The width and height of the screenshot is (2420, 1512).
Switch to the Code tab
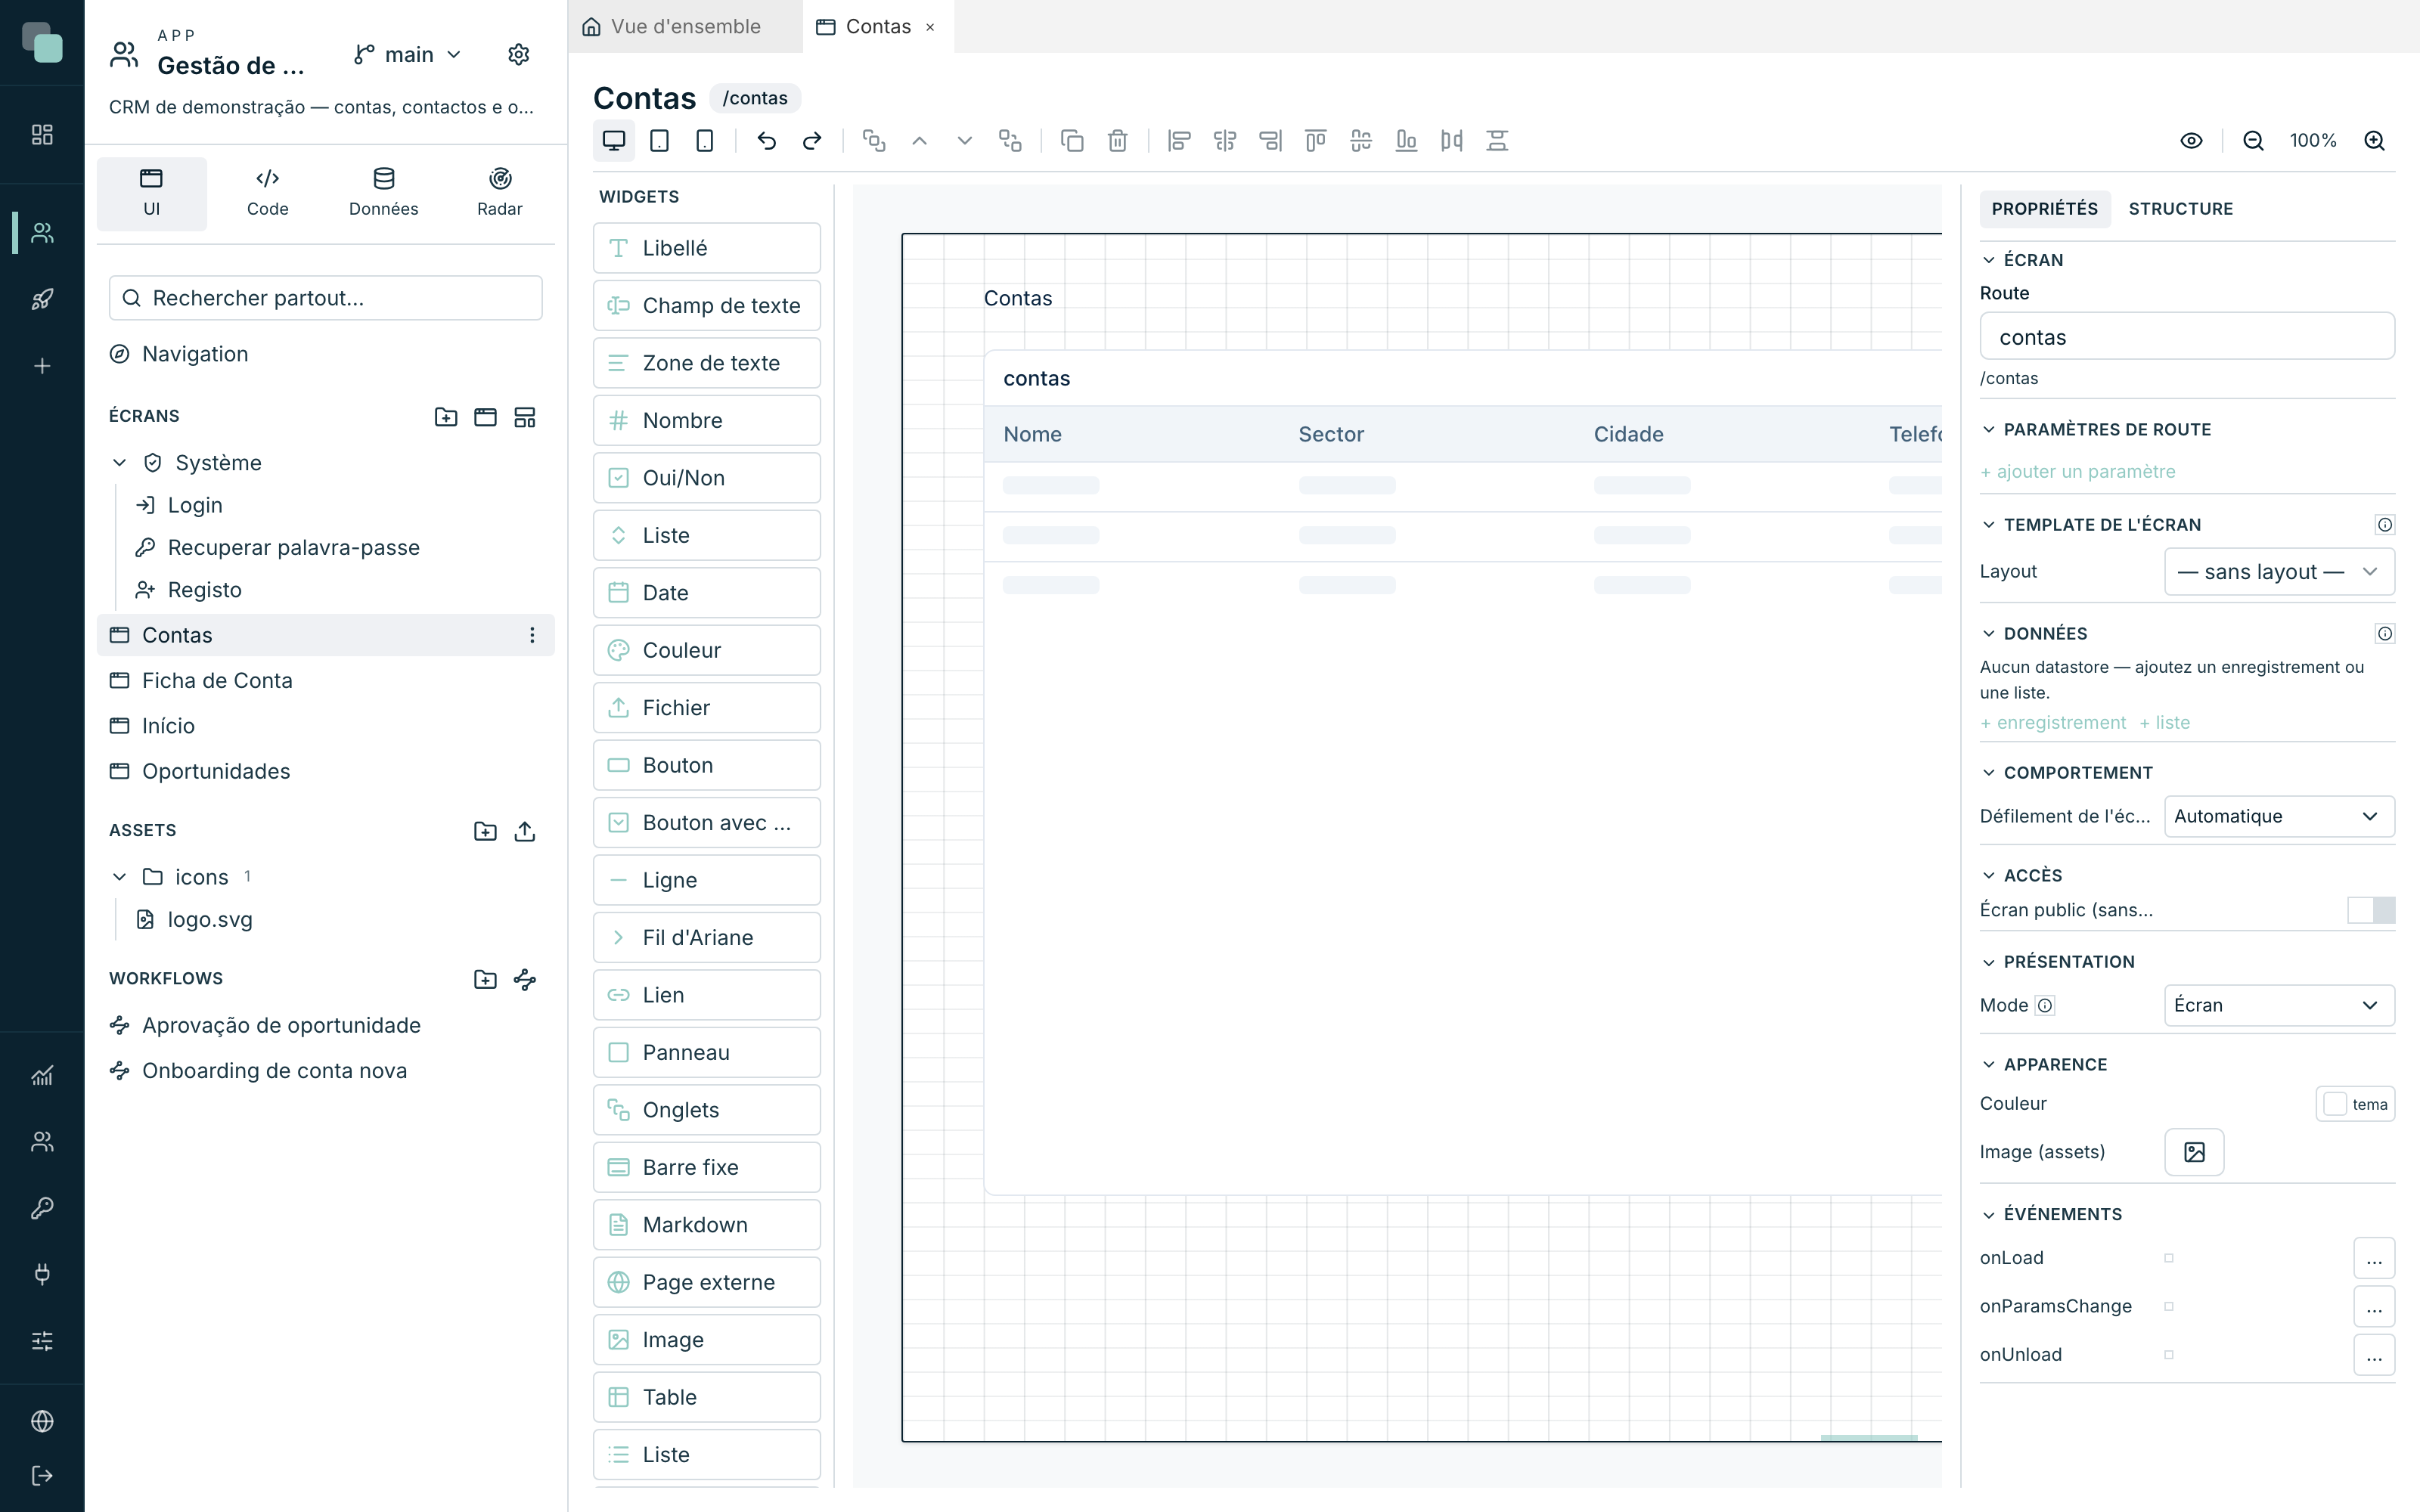pos(267,193)
